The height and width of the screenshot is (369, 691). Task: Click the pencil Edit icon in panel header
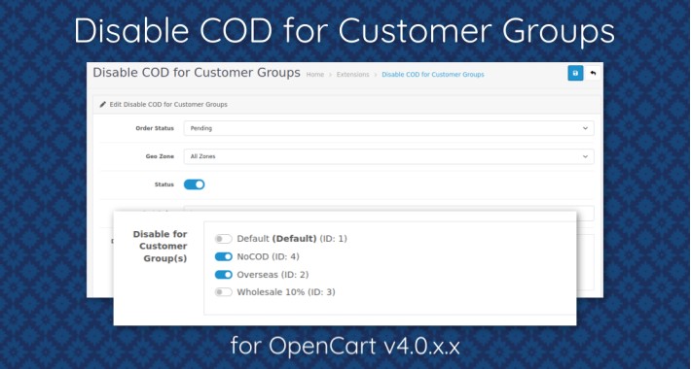pyautogui.click(x=103, y=104)
